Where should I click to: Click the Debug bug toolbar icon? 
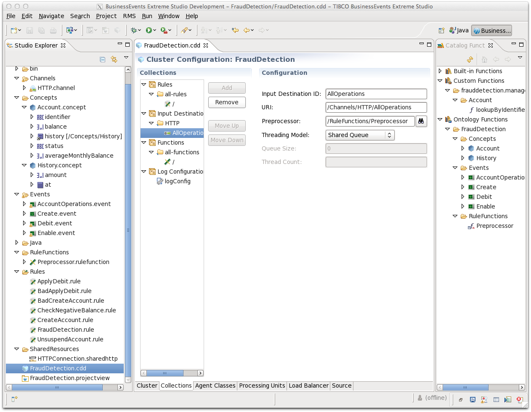click(134, 30)
